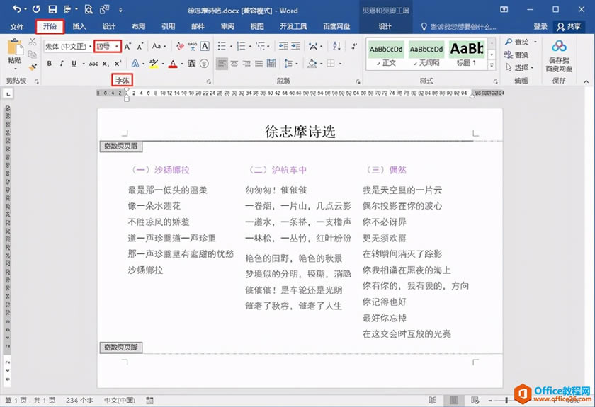The image size is (595, 407).
Task: Apply text highlight color marker
Action: (x=154, y=63)
